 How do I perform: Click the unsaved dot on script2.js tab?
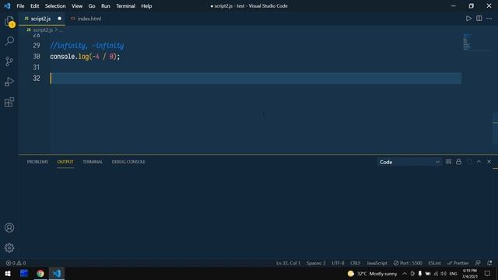(59, 19)
